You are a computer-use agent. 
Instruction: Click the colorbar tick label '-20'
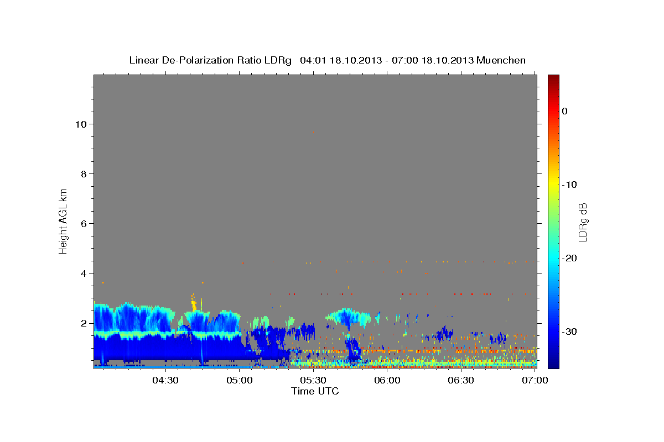(x=569, y=258)
